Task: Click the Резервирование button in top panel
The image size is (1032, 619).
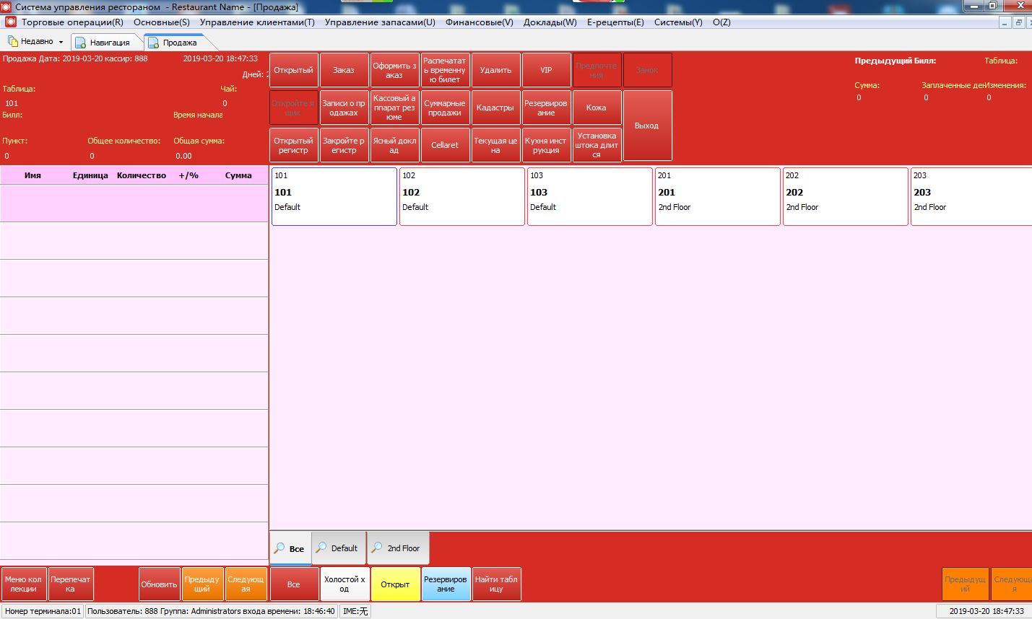Action: coord(546,107)
